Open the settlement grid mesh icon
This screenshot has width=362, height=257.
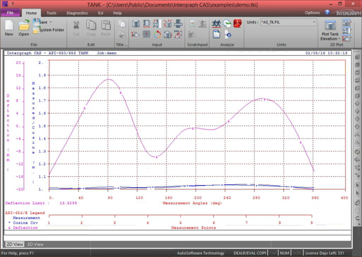point(146,35)
